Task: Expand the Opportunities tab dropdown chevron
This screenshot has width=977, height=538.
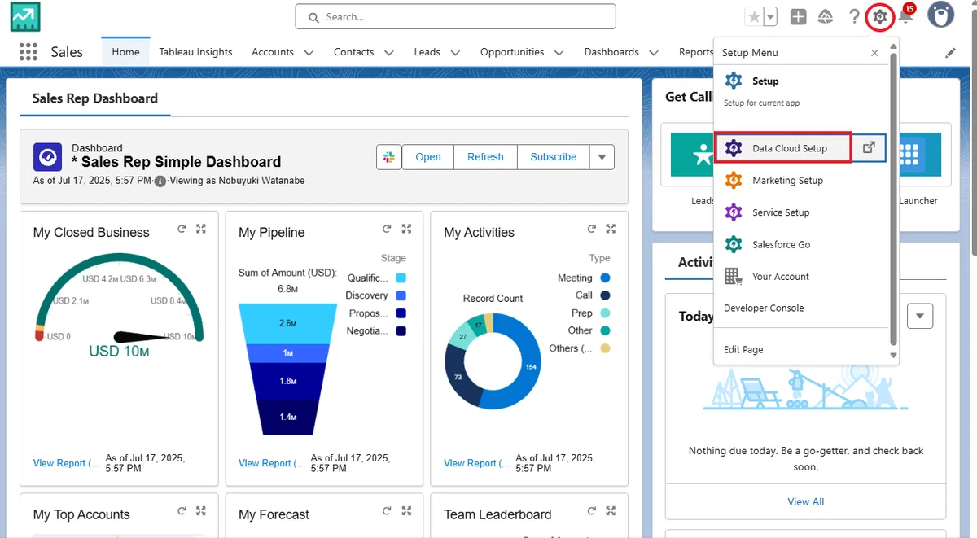Action: click(559, 53)
